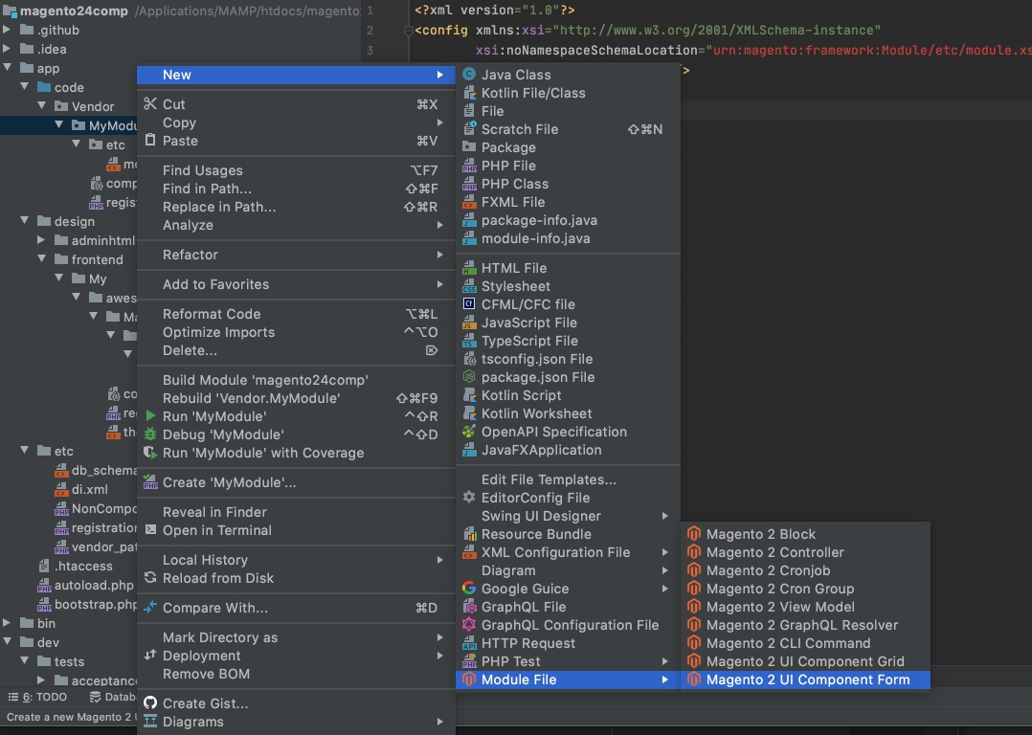Open the XML Configuration File submenu
The image size is (1032, 735).
click(555, 552)
